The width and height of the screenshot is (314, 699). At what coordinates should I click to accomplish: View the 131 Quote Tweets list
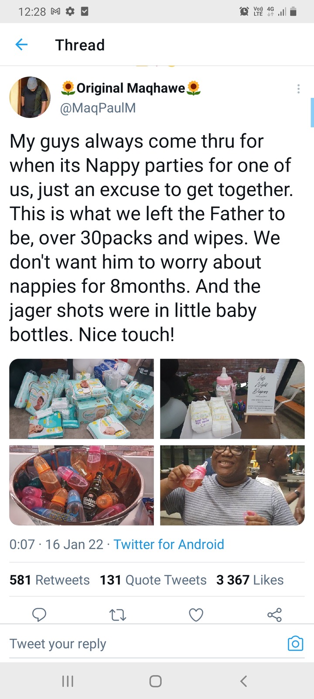pos(153,580)
